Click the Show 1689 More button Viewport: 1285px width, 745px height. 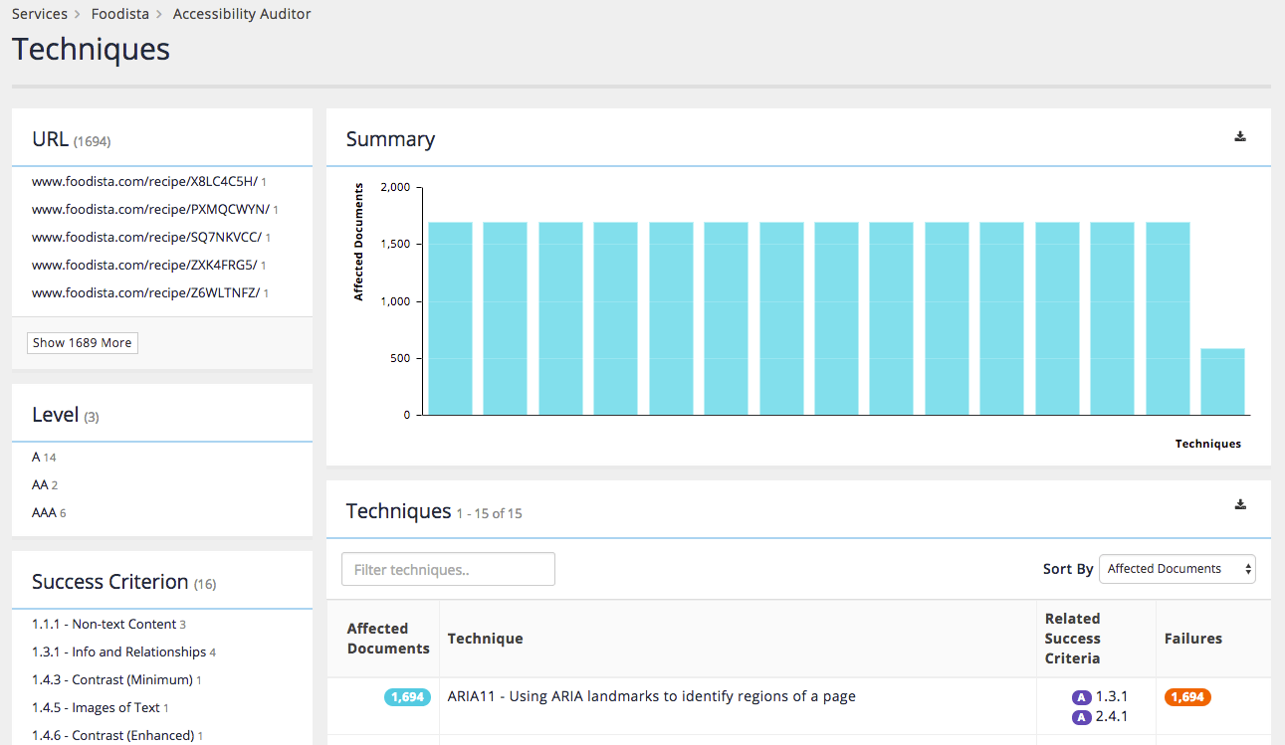click(82, 343)
